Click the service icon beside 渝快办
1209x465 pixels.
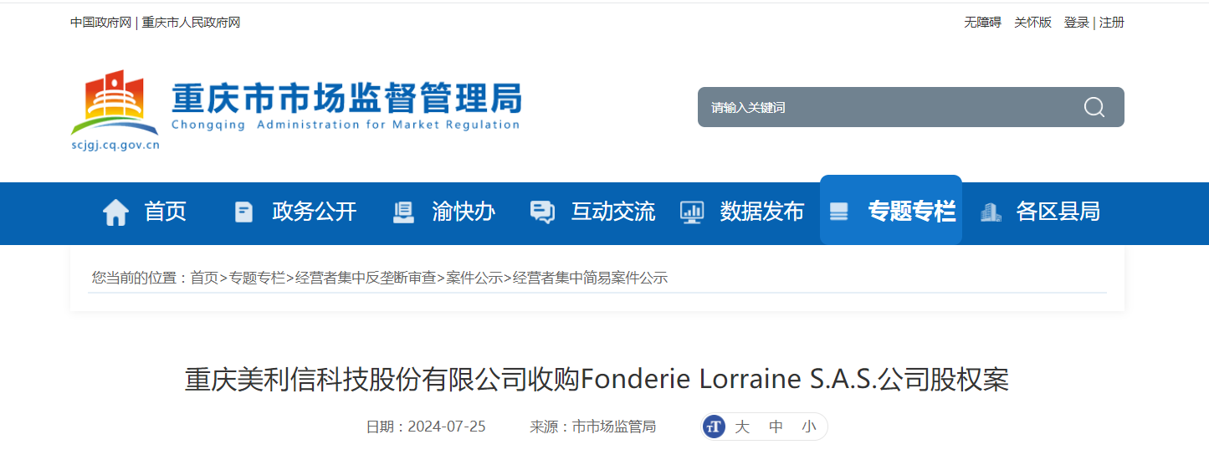pos(403,212)
